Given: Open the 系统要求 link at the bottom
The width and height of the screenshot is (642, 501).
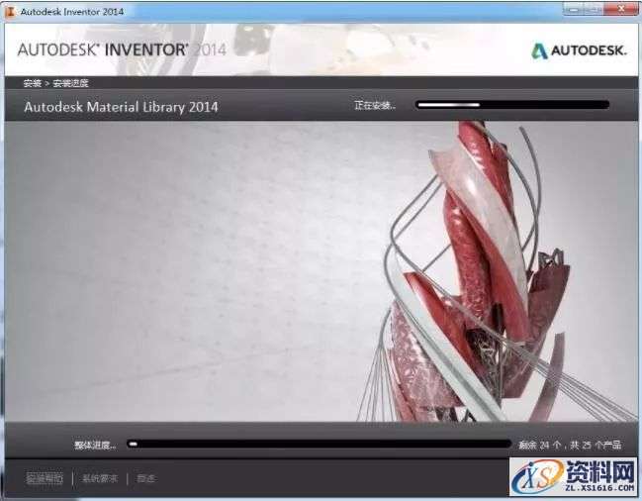Looking at the screenshot, I should [100, 478].
